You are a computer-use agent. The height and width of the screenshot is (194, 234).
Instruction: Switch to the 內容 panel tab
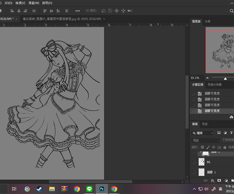click(208, 22)
